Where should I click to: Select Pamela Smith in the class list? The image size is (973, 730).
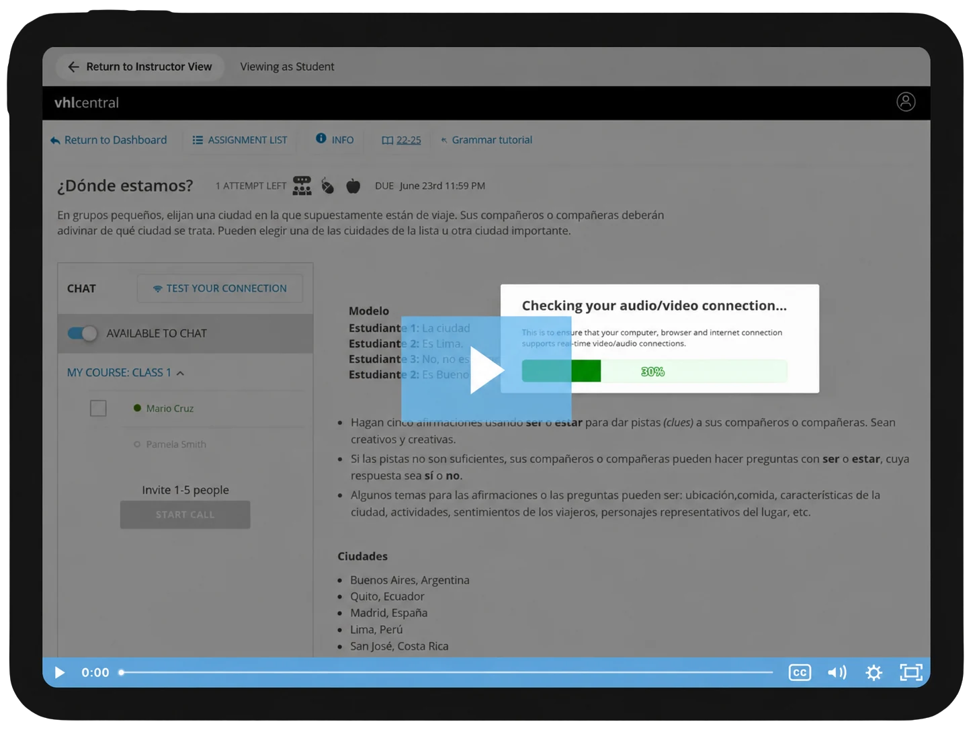176,444
